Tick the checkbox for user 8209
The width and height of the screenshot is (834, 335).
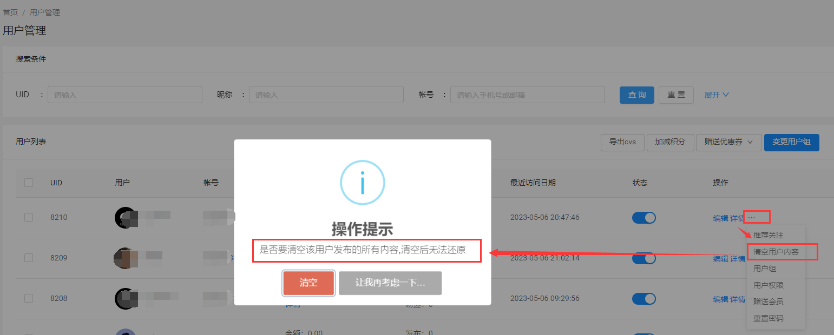click(x=29, y=258)
